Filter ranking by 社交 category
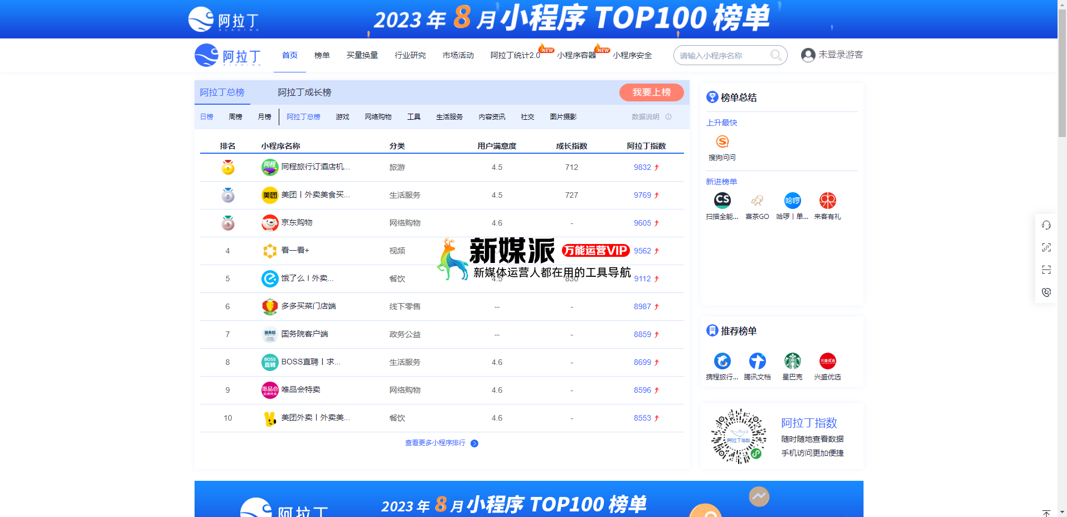This screenshot has width=1067, height=517. [x=528, y=117]
